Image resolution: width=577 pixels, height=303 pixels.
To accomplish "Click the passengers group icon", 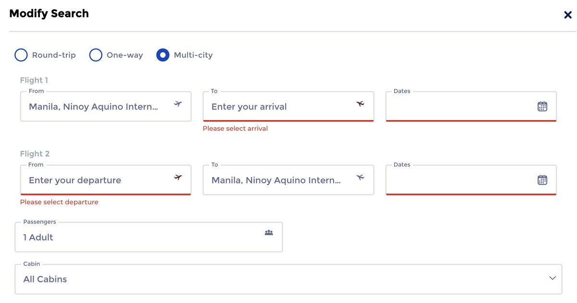I will click(269, 232).
